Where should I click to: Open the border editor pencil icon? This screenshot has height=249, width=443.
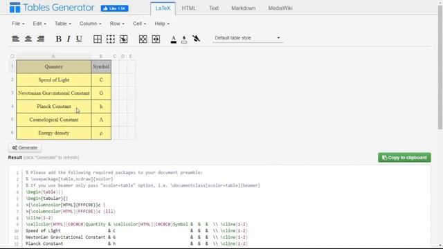coord(123,39)
